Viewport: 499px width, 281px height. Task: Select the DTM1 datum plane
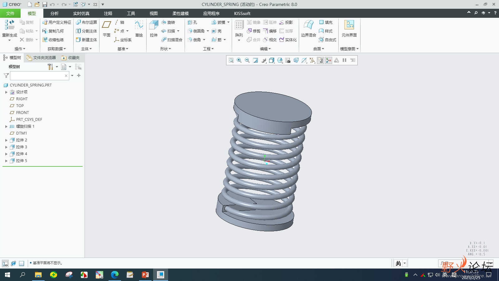(22, 133)
